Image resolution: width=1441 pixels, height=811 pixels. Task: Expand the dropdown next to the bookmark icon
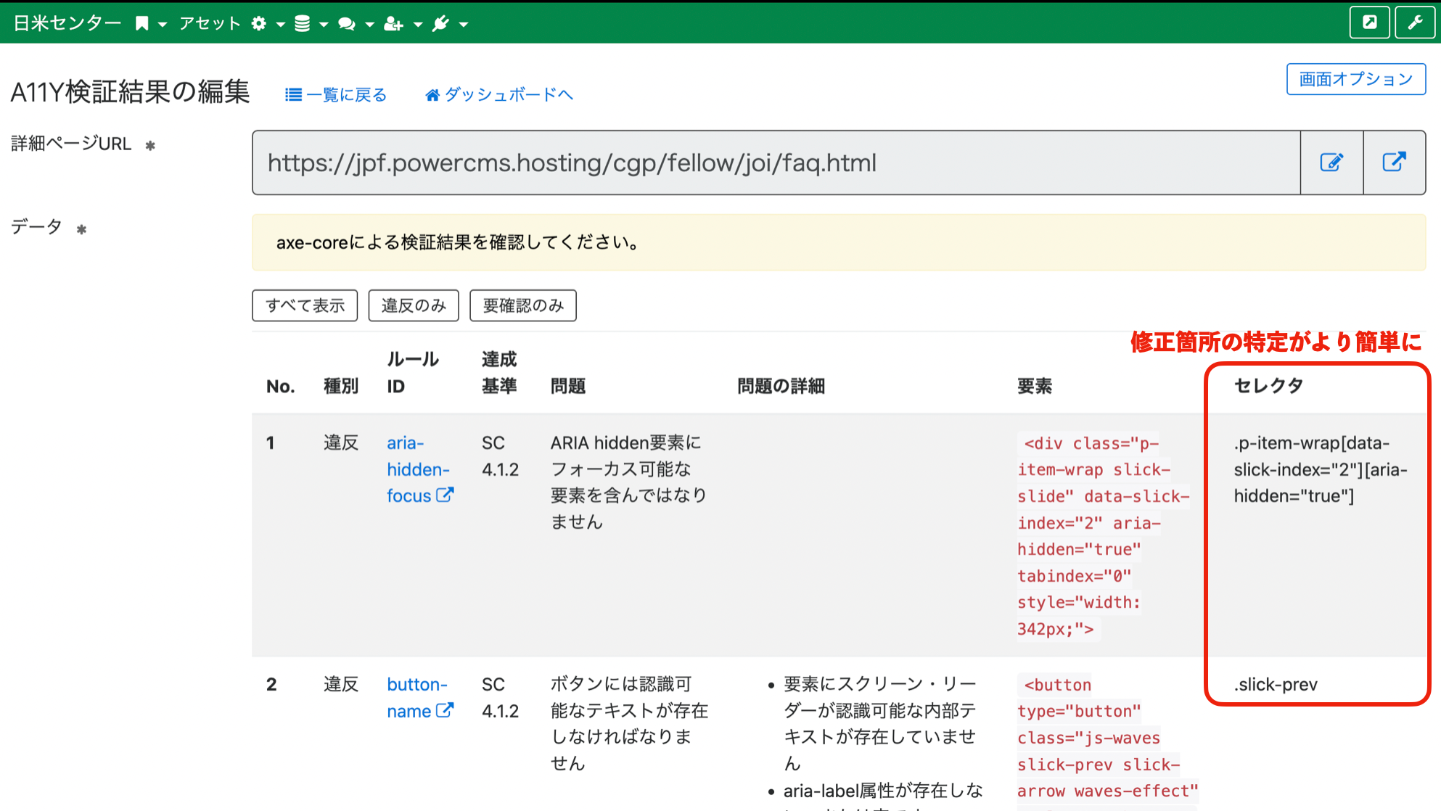pos(163,24)
